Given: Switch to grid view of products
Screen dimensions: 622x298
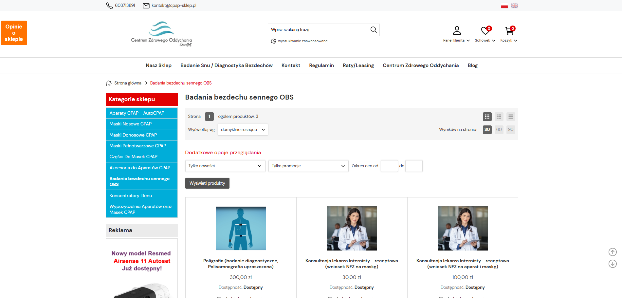Looking at the screenshot, I should 487,117.
